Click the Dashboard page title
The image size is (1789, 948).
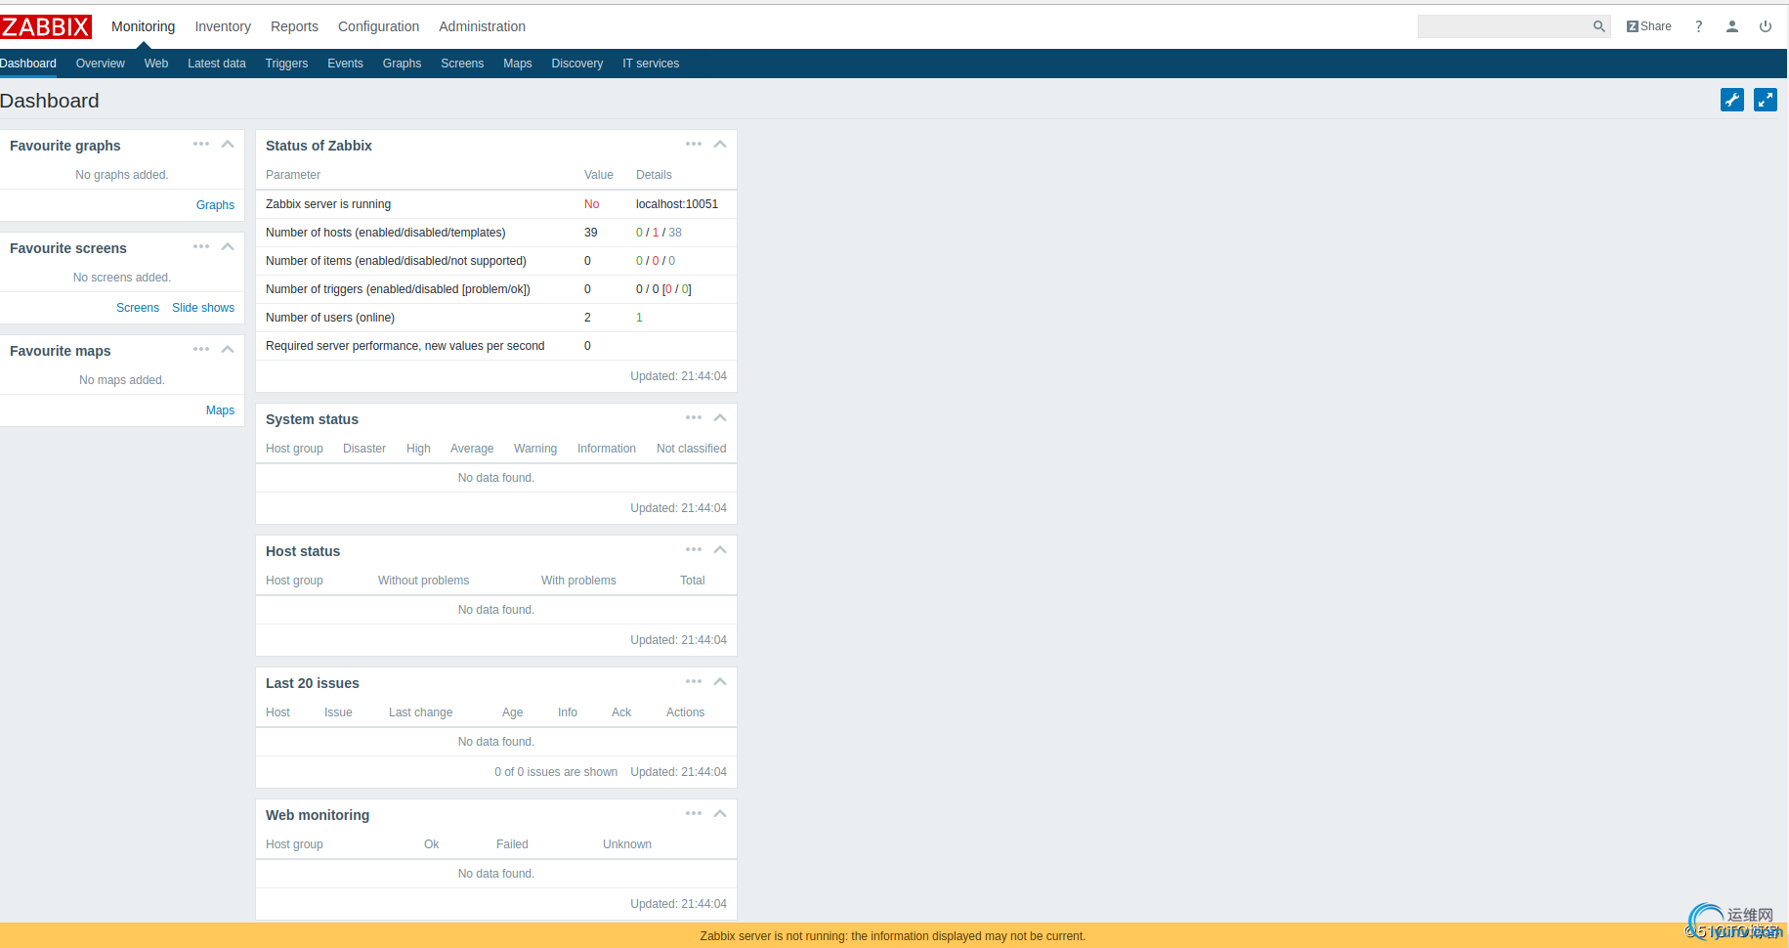(x=50, y=101)
